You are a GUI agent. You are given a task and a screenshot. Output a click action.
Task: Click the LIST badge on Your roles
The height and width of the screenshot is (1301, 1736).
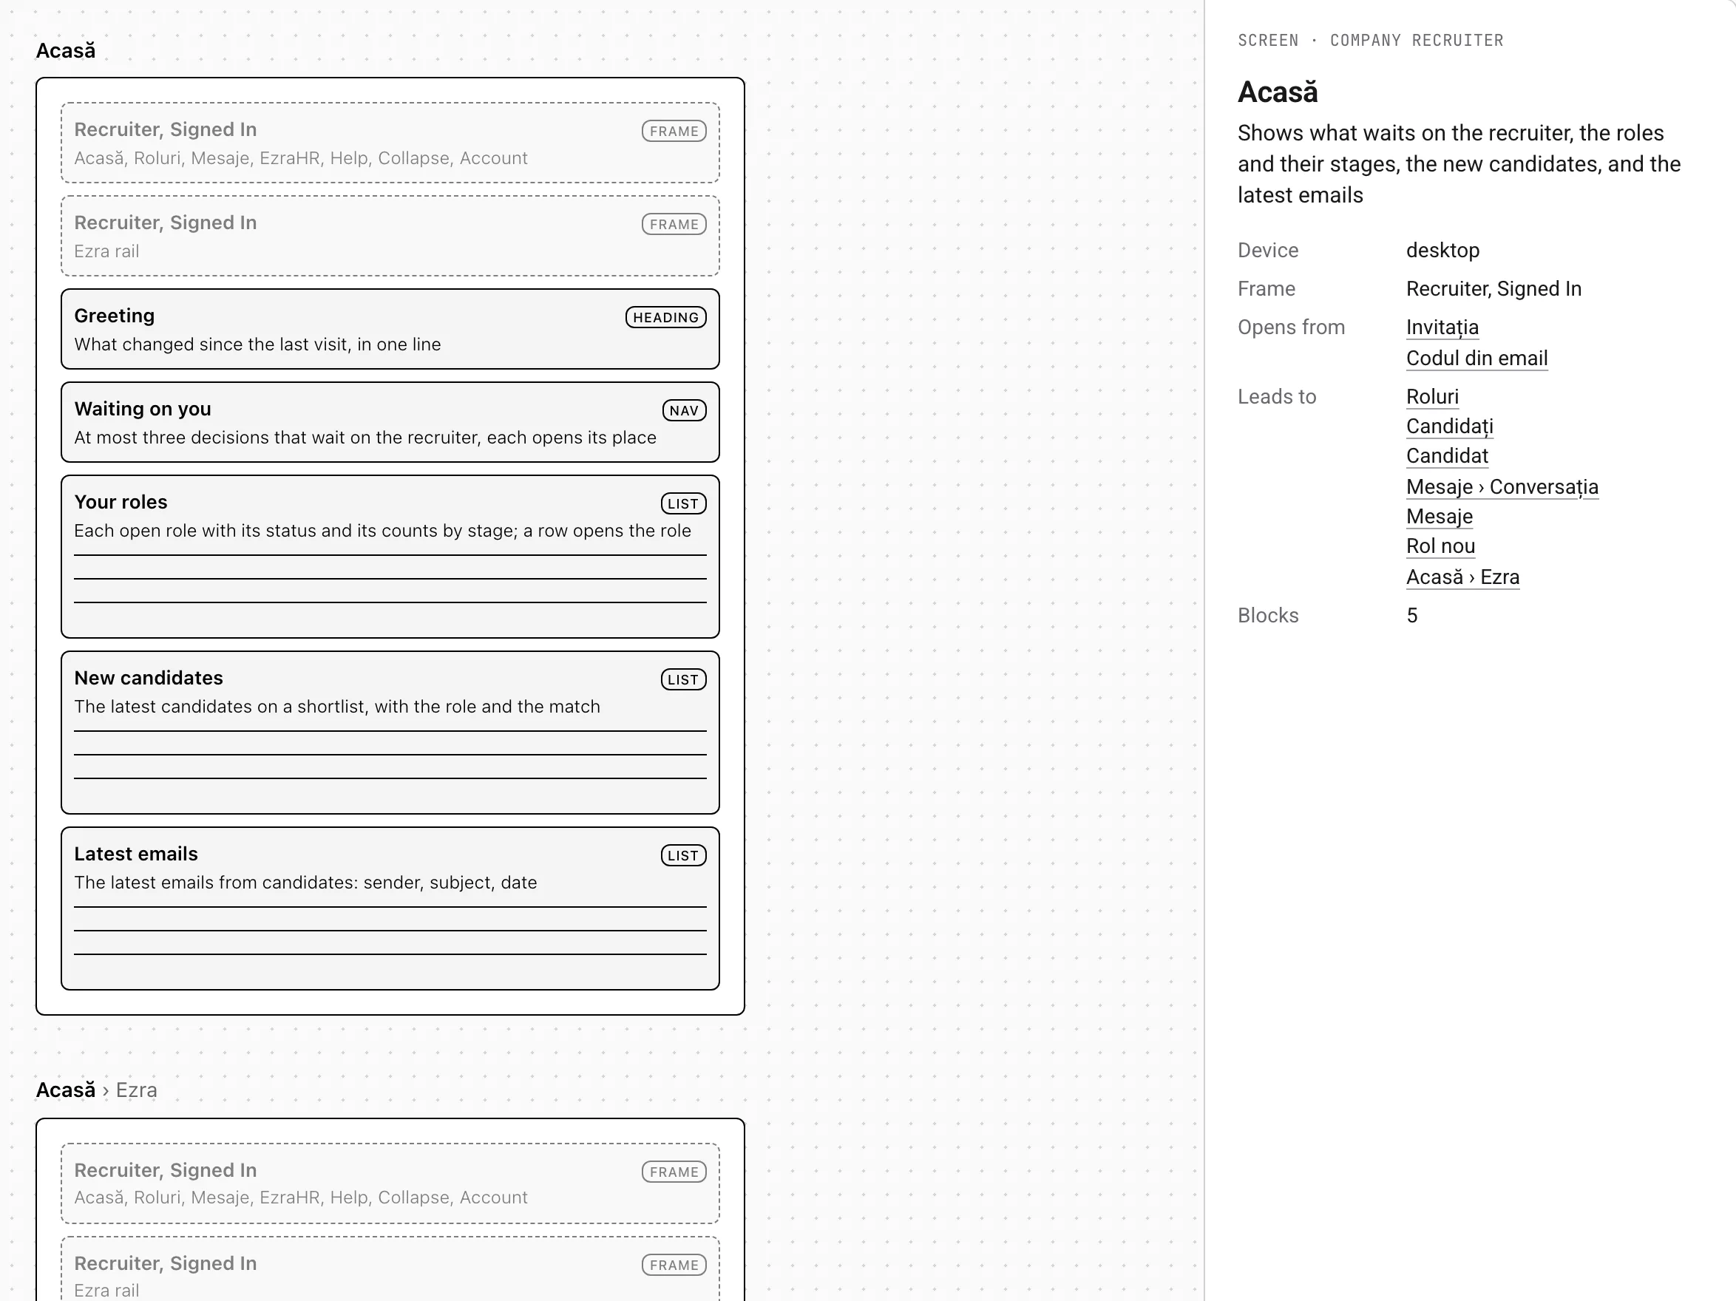(x=682, y=503)
